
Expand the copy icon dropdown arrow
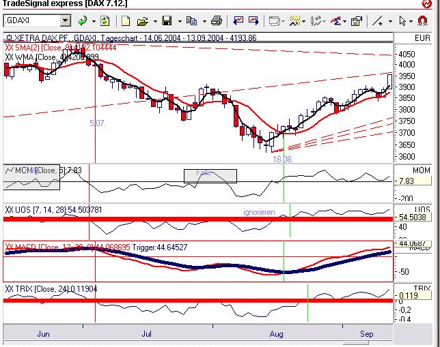tap(204, 21)
